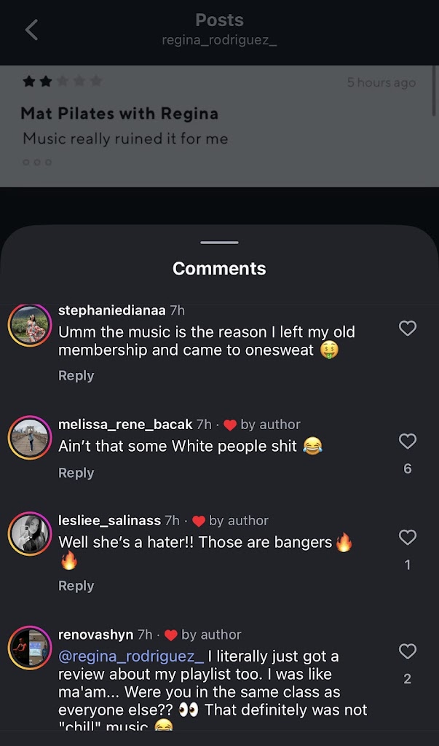The width and height of the screenshot is (439, 746).
Task: Like lesliee_salinass's comment with the heart
Action: coord(408,538)
